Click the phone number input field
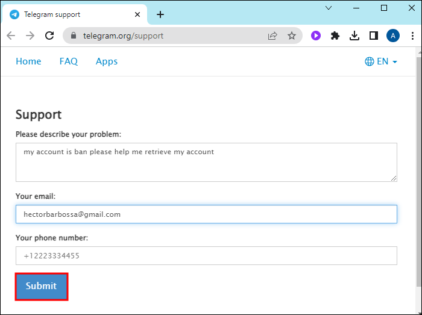The width and height of the screenshot is (422, 315). pos(206,255)
